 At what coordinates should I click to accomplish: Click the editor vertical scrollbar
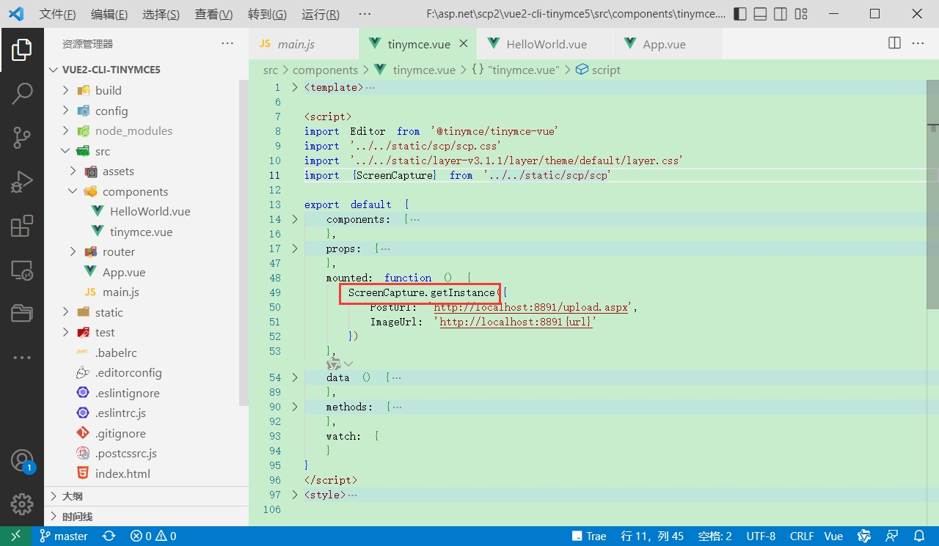934,195
